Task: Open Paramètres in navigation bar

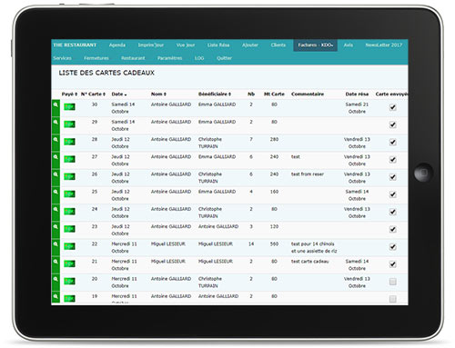Action: point(169,58)
